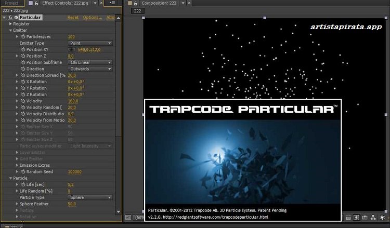Image resolution: width=390 pixels, height=228 pixels.
Task: Click Reset for Particular
Action: pyautogui.click(x=73, y=17)
